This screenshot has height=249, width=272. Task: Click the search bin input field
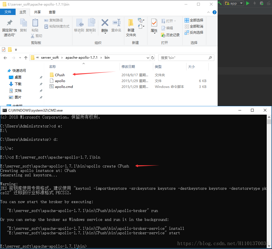[186, 58]
